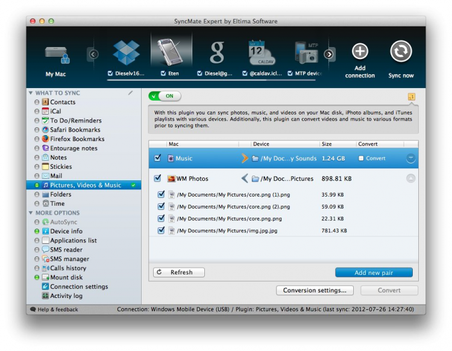Select the MTP device camera icon

tap(306, 53)
